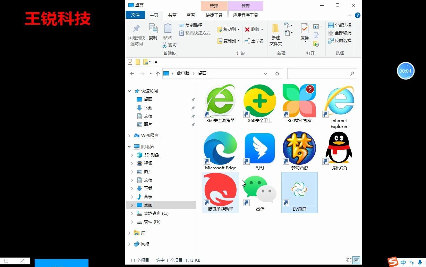The image size is (426, 267).
Task: Select 视频 under 此电脑
Action: (x=148, y=163)
